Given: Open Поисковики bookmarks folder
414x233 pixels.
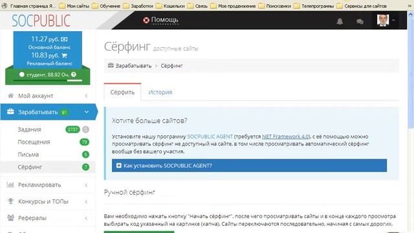Looking at the screenshot, I should [x=275, y=6].
